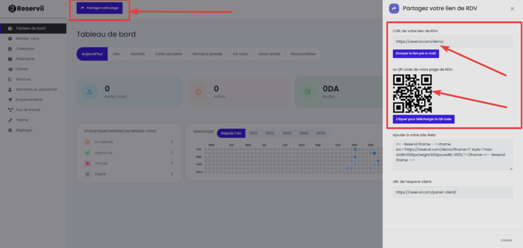Click Cliquer pour télécharger le QR code
The height and width of the screenshot is (248, 523).
coord(423,119)
